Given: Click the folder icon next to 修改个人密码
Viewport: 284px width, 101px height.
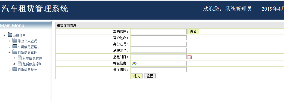Looking at the screenshot, I should tap(15, 40).
